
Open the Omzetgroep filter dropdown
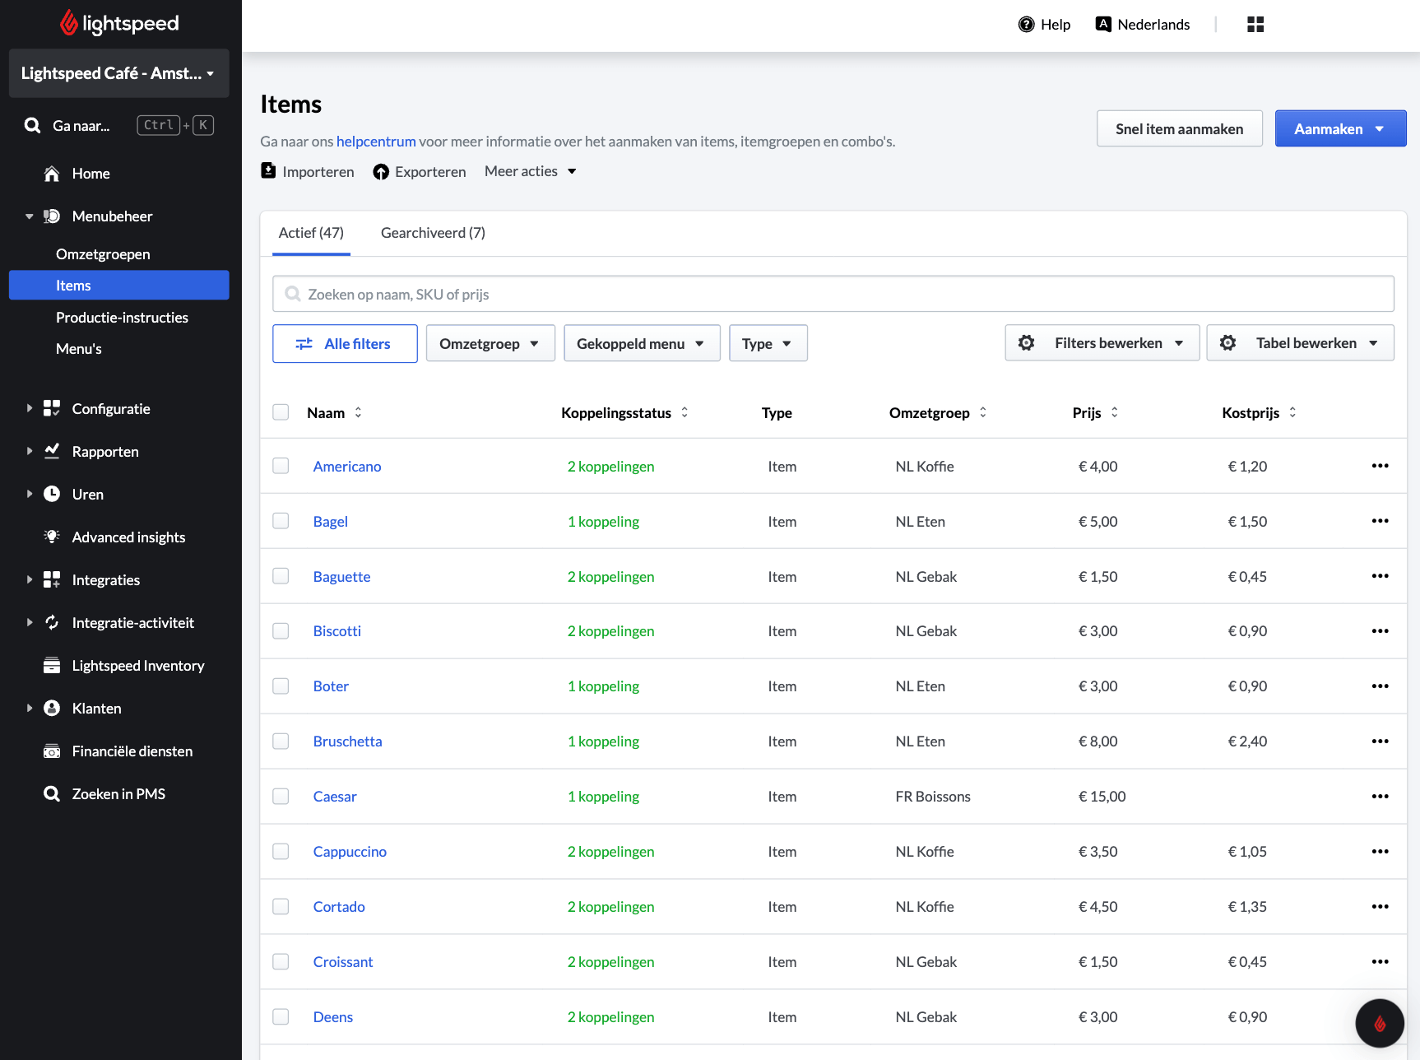(490, 343)
